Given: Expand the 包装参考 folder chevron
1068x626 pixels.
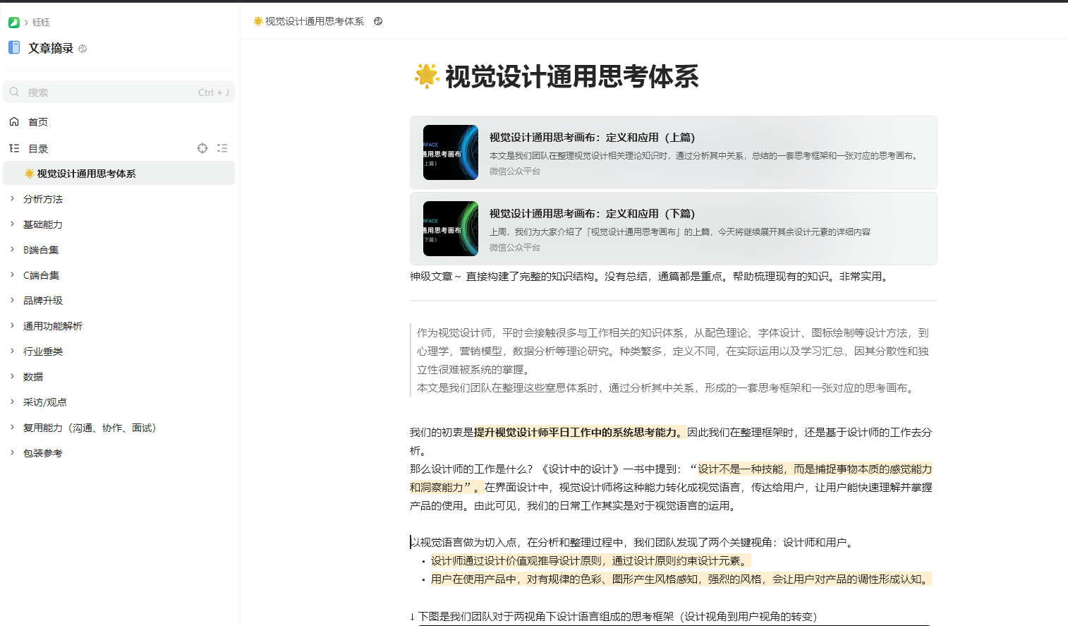Looking at the screenshot, I should [x=12, y=452].
